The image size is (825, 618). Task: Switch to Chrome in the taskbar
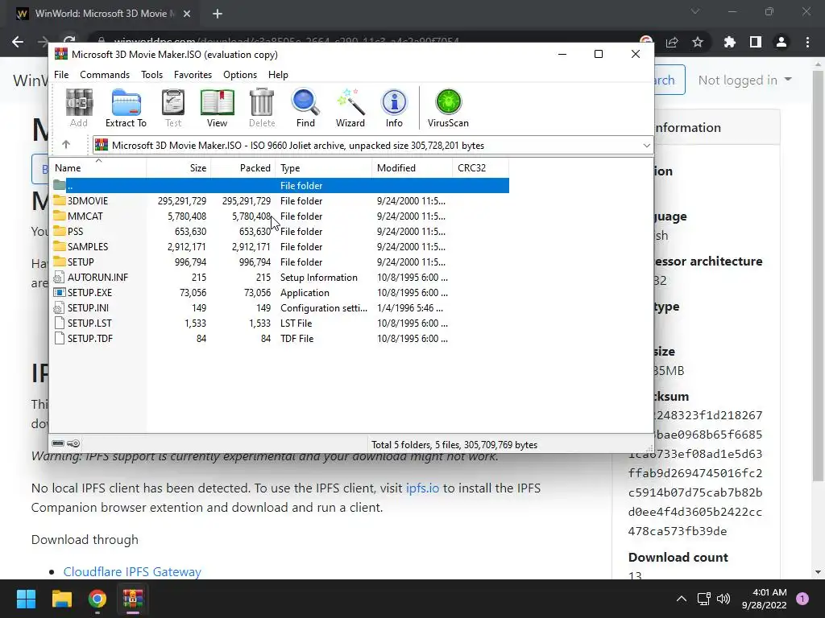pos(97,599)
